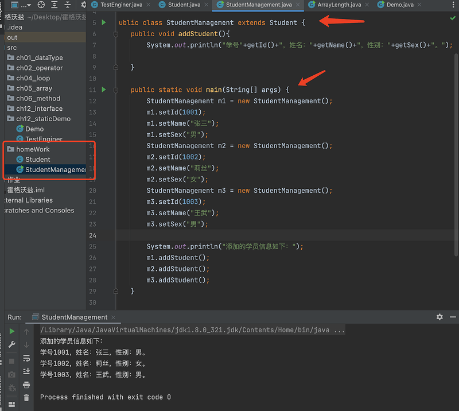Click down stack trace arrow
Viewport: 459px width, 411px height.
click(x=26, y=345)
